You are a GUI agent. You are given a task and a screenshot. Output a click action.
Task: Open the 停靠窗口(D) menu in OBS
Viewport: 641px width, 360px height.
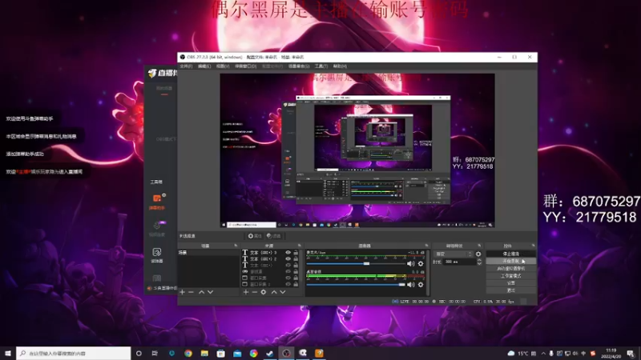[x=245, y=66]
